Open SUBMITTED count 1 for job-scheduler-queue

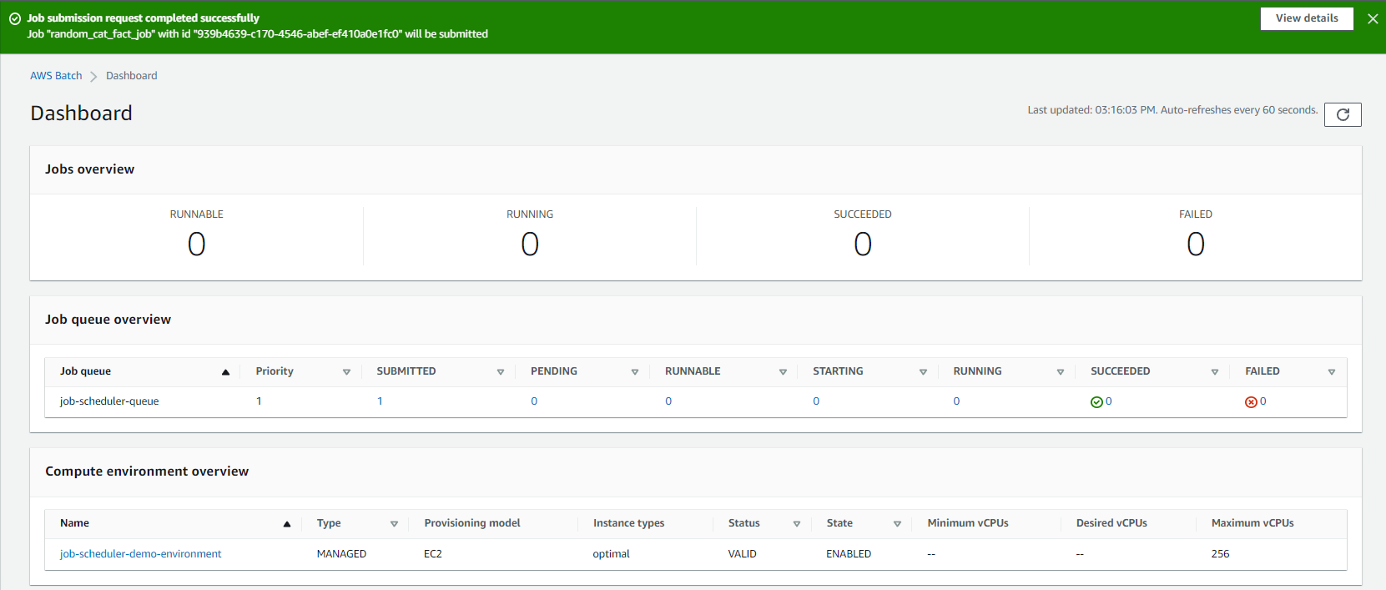[380, 401]
